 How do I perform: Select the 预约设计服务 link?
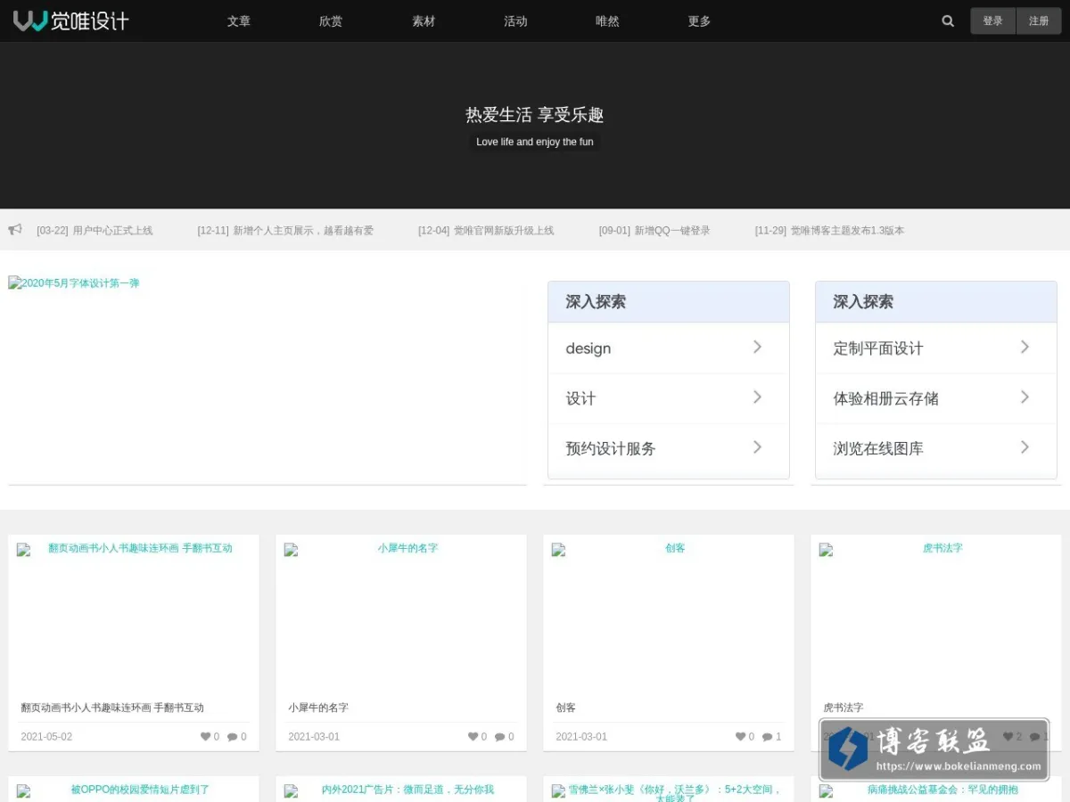coord(611,448)
